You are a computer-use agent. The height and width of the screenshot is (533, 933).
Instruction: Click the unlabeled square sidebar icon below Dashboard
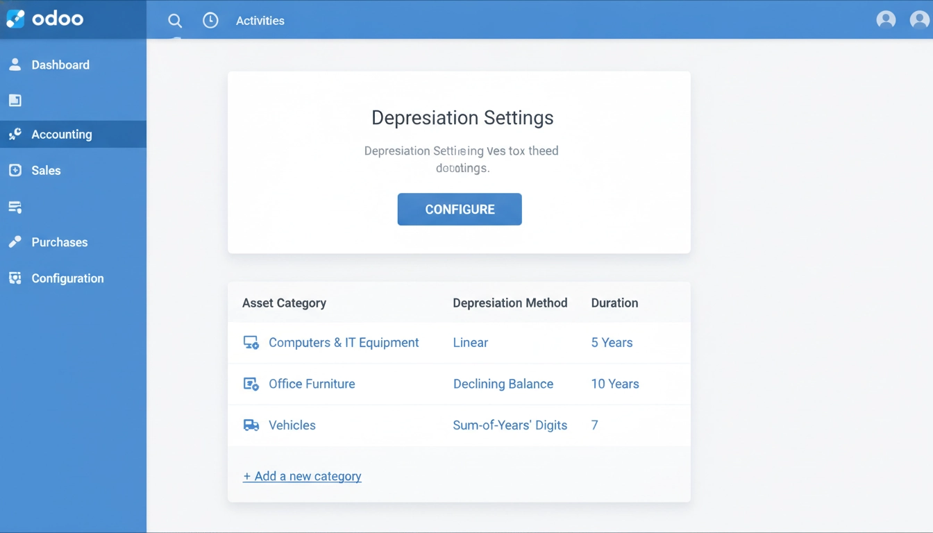point(15,101)
